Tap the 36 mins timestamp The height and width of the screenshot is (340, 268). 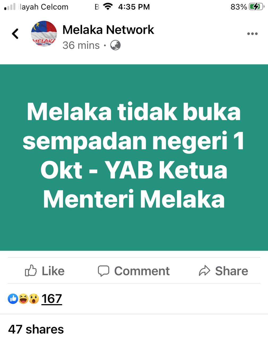tap(81, 45)
